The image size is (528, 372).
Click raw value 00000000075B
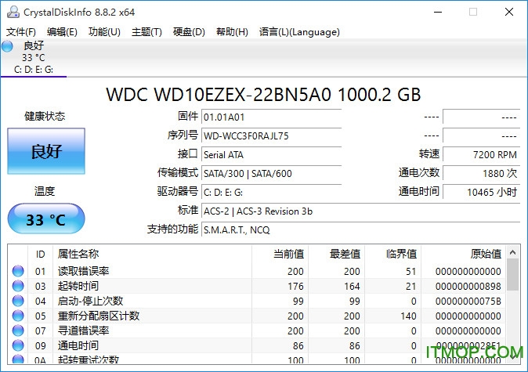pyautogui.click(x=468, y=301)
